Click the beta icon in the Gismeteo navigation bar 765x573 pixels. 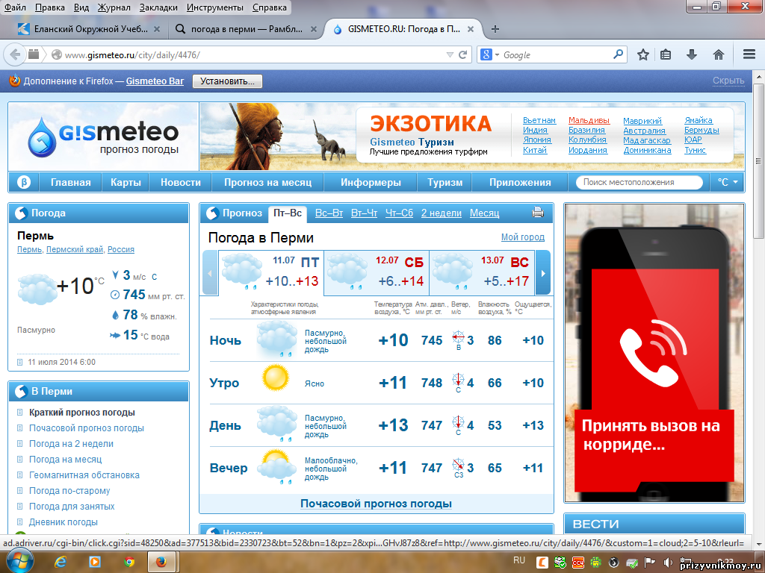[x=24, y=182]
